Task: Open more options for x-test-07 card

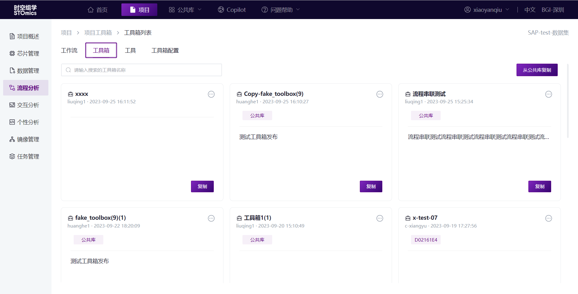Action: click(548, 218)
